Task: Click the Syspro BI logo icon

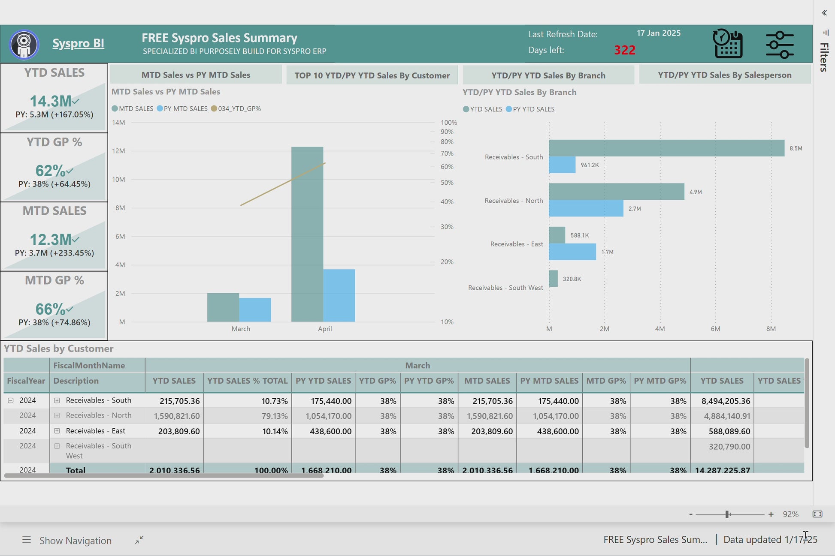Action: pyautogui.click(x=24, y=43)
